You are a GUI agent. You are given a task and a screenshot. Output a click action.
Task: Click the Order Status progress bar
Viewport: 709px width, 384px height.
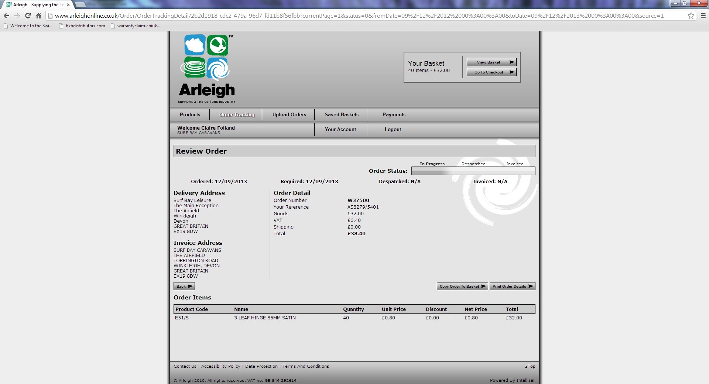point(473,171)
